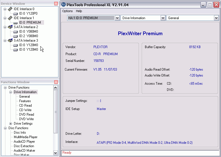Image resolution: width=221 pixels, height=157 pixels.
Task: Open Disc Extraction function
Action: coord(24,146)
